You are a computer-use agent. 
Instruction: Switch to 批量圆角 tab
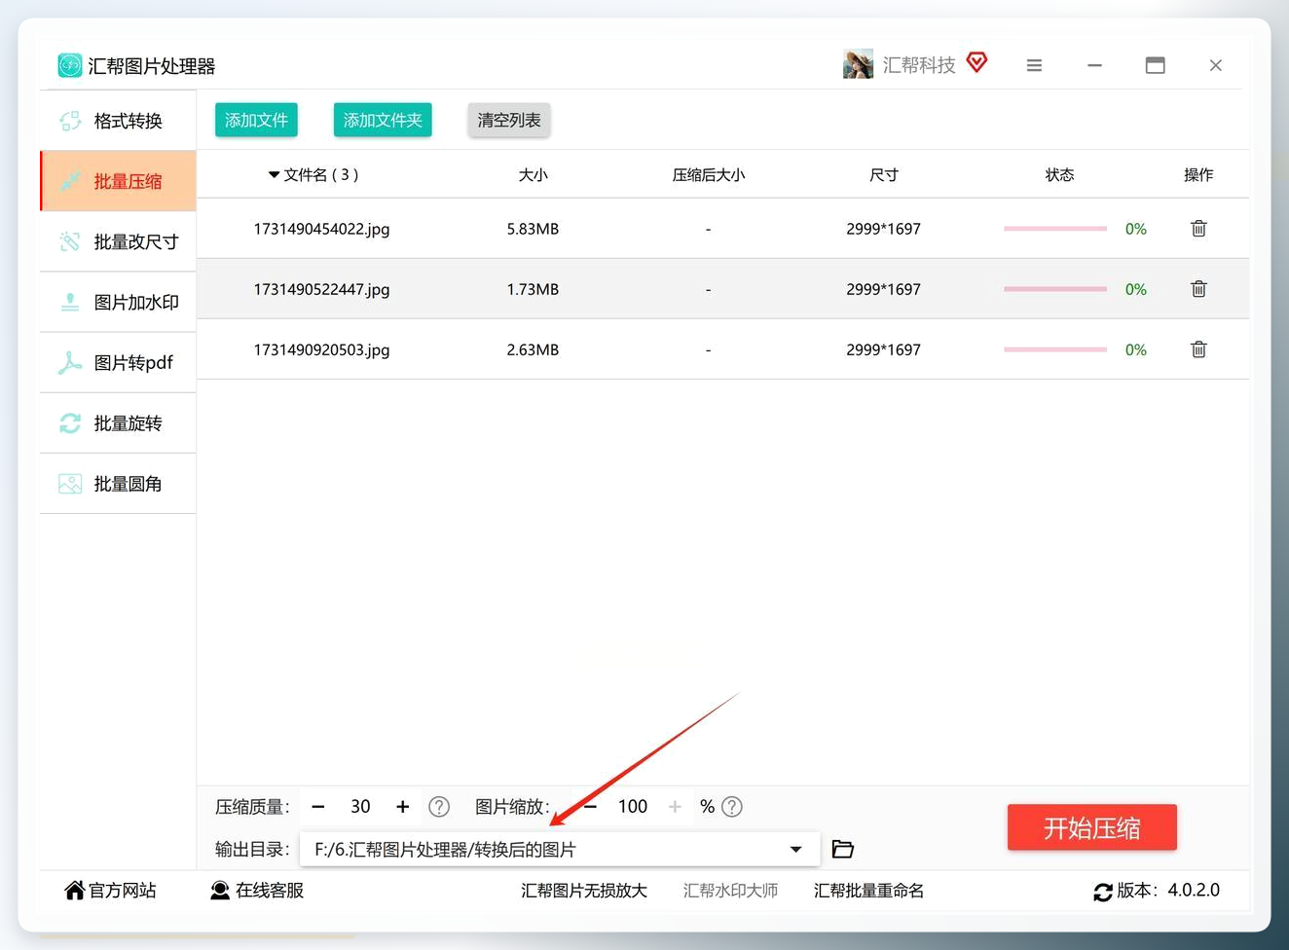118,483
